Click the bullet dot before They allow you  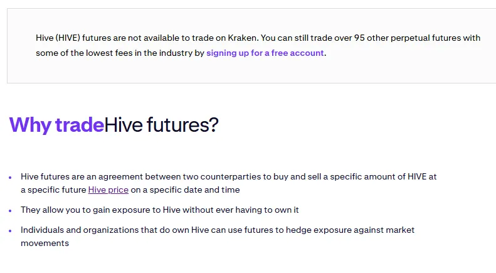10,211
